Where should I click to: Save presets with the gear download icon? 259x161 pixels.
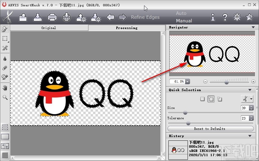[x=96, y=18]
